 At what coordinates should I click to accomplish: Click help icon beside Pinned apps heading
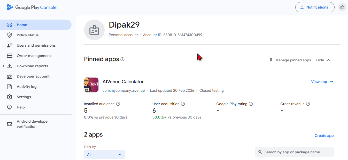click(122, 59)
